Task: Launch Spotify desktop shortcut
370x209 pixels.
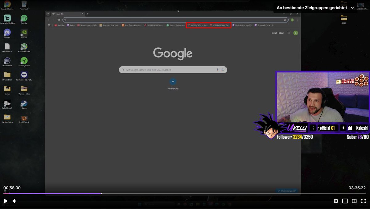Action: (24, 20)
